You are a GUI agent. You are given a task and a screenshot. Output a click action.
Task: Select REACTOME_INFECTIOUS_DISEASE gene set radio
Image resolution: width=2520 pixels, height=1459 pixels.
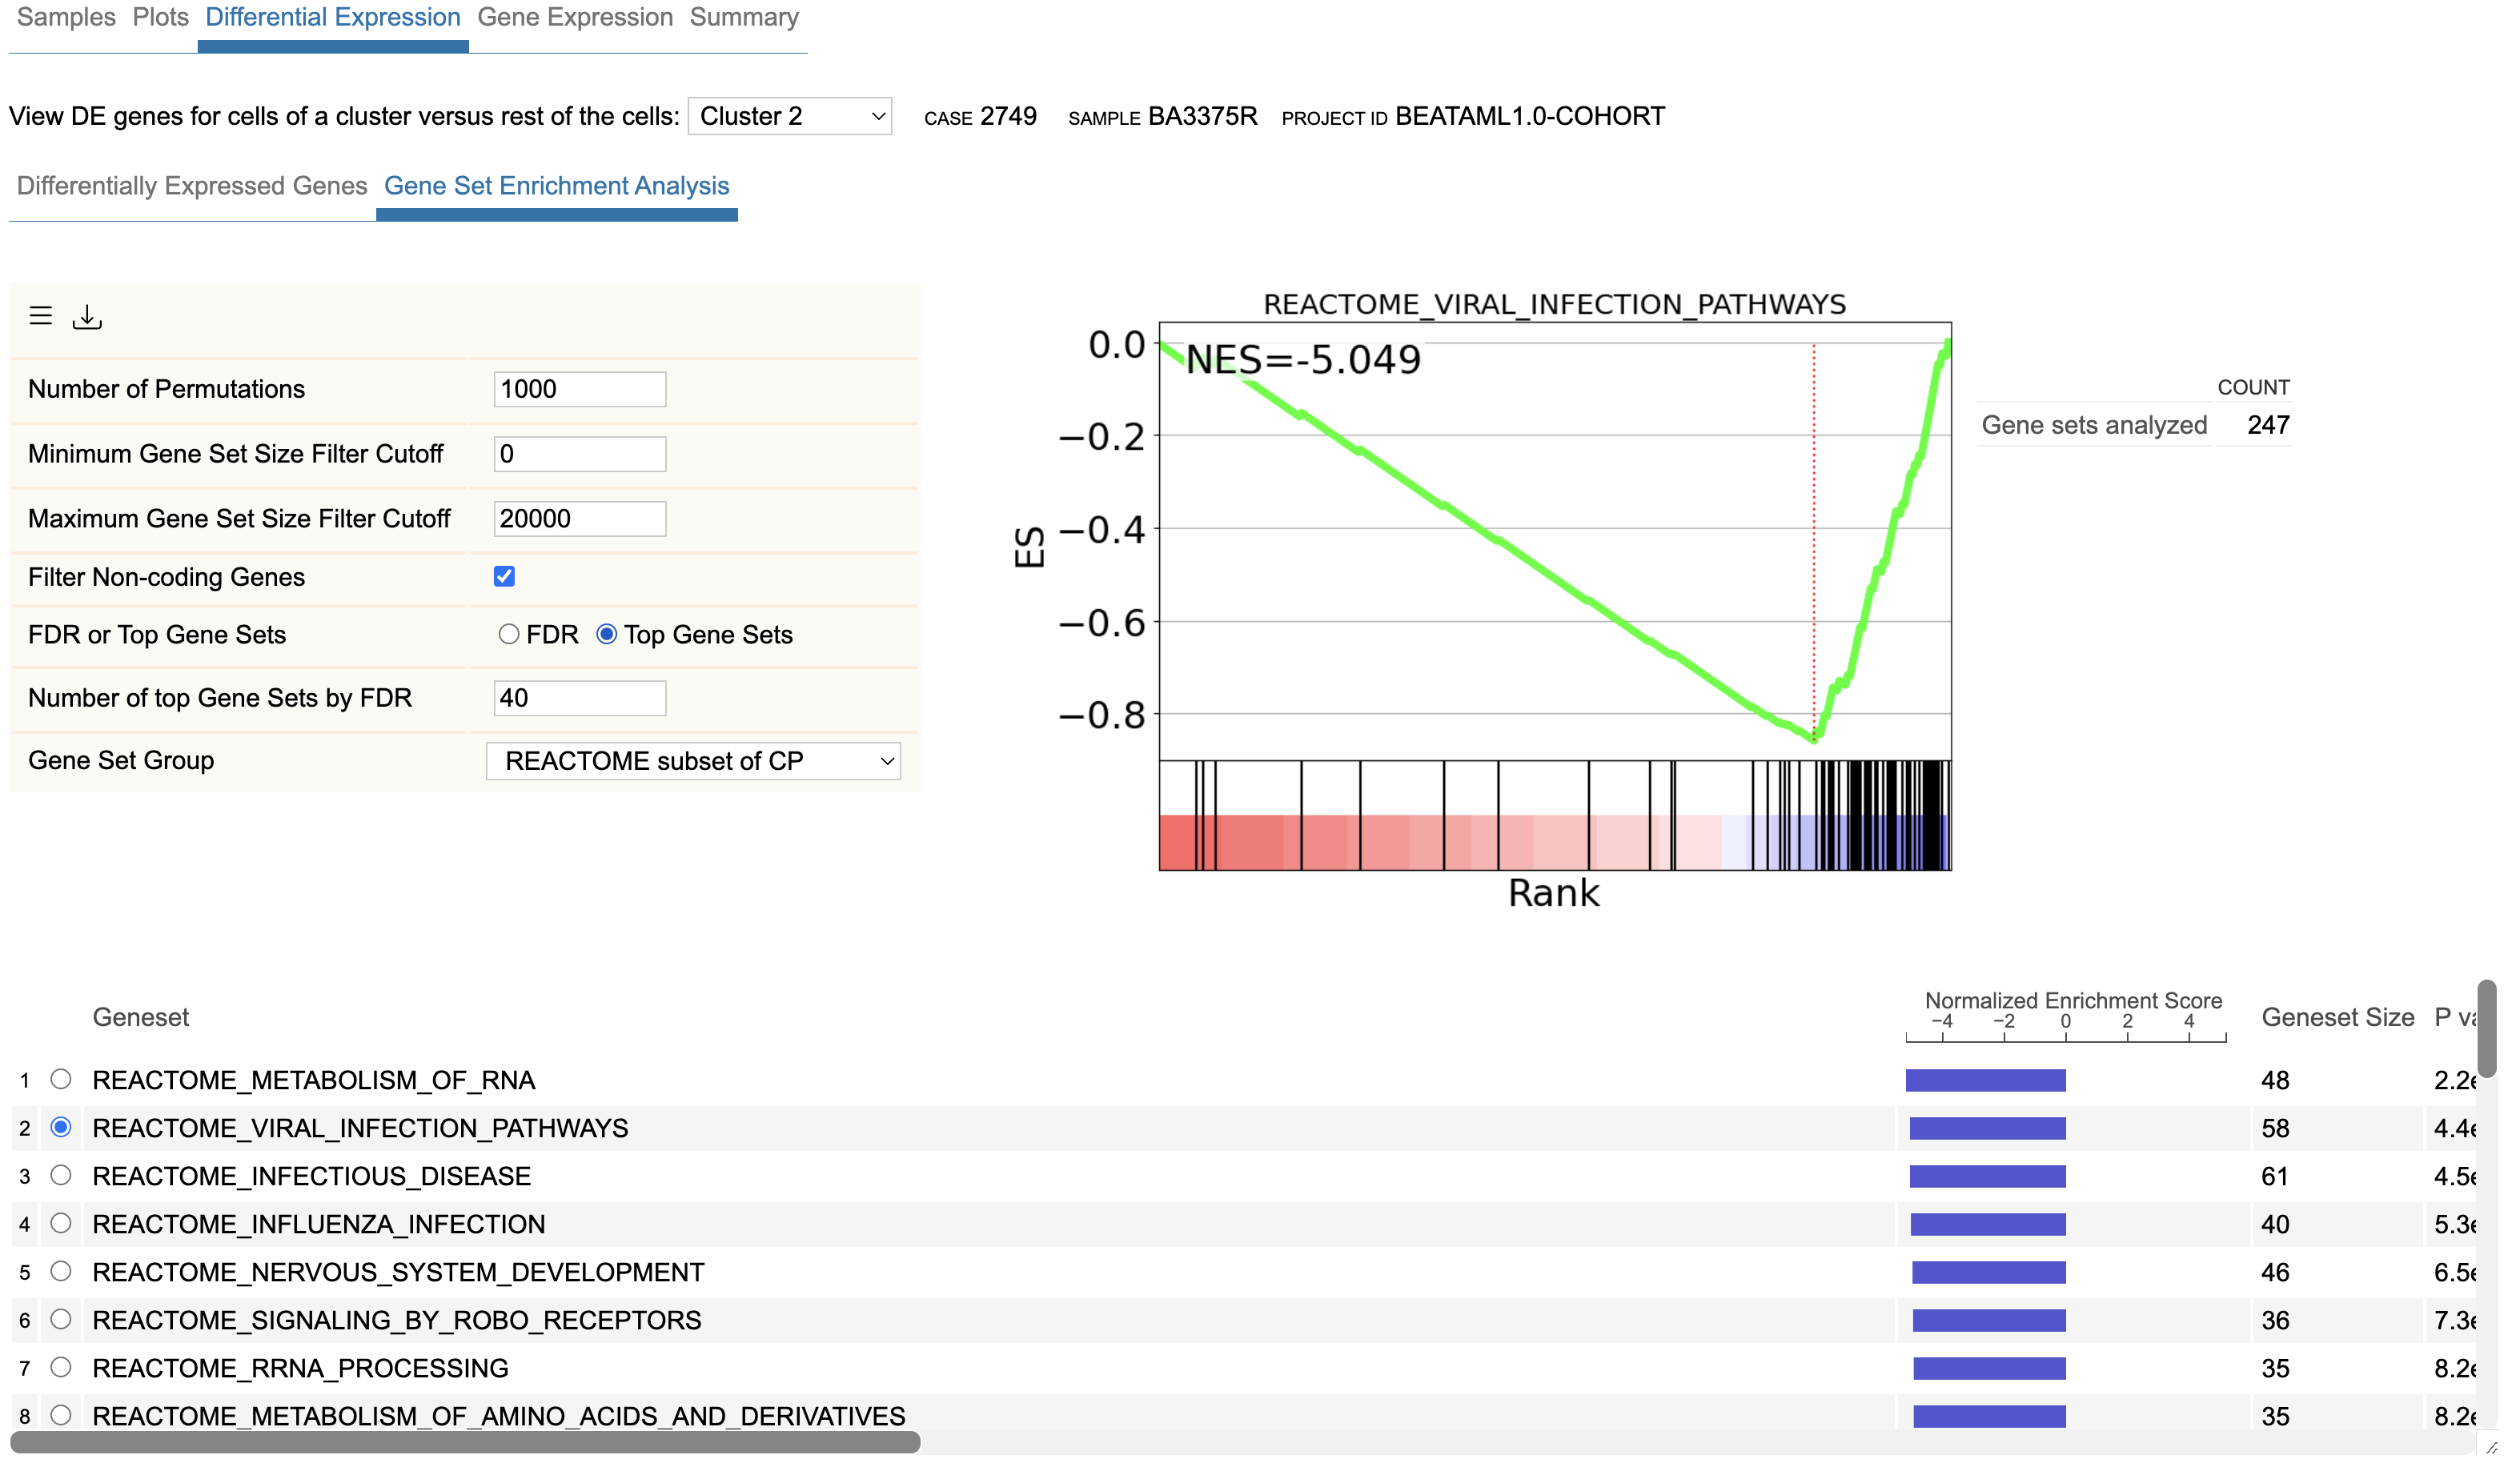(61, 1175)
